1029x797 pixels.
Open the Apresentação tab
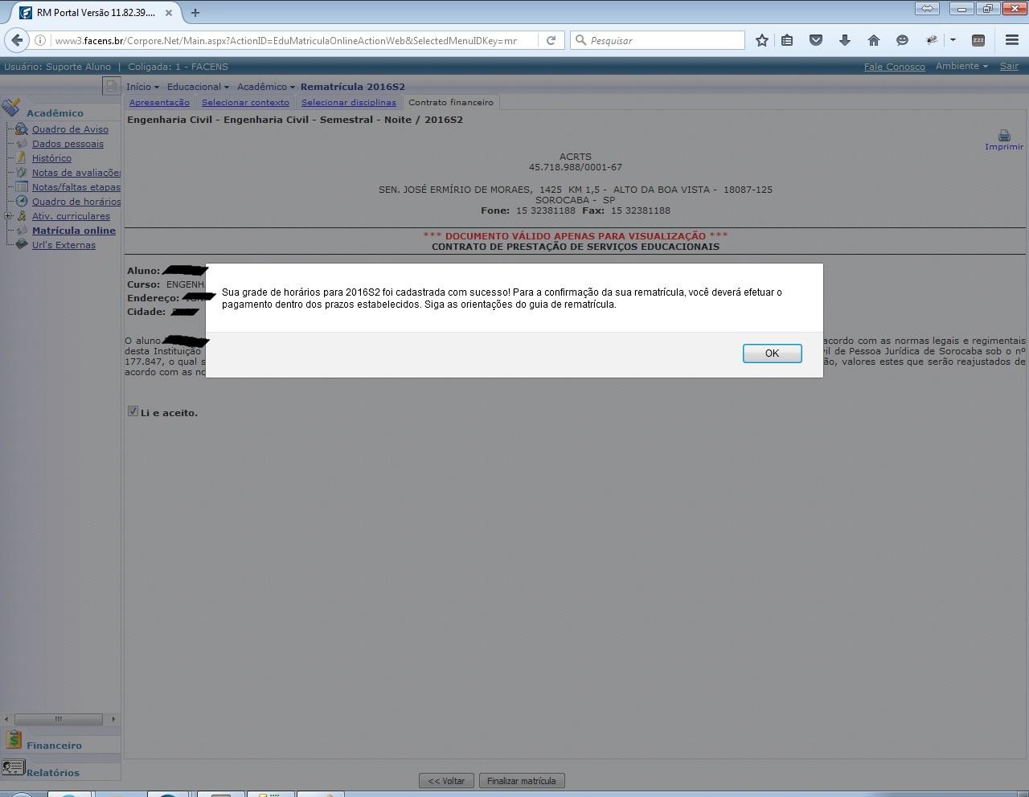pyautogui.click(x=159, y=102)
